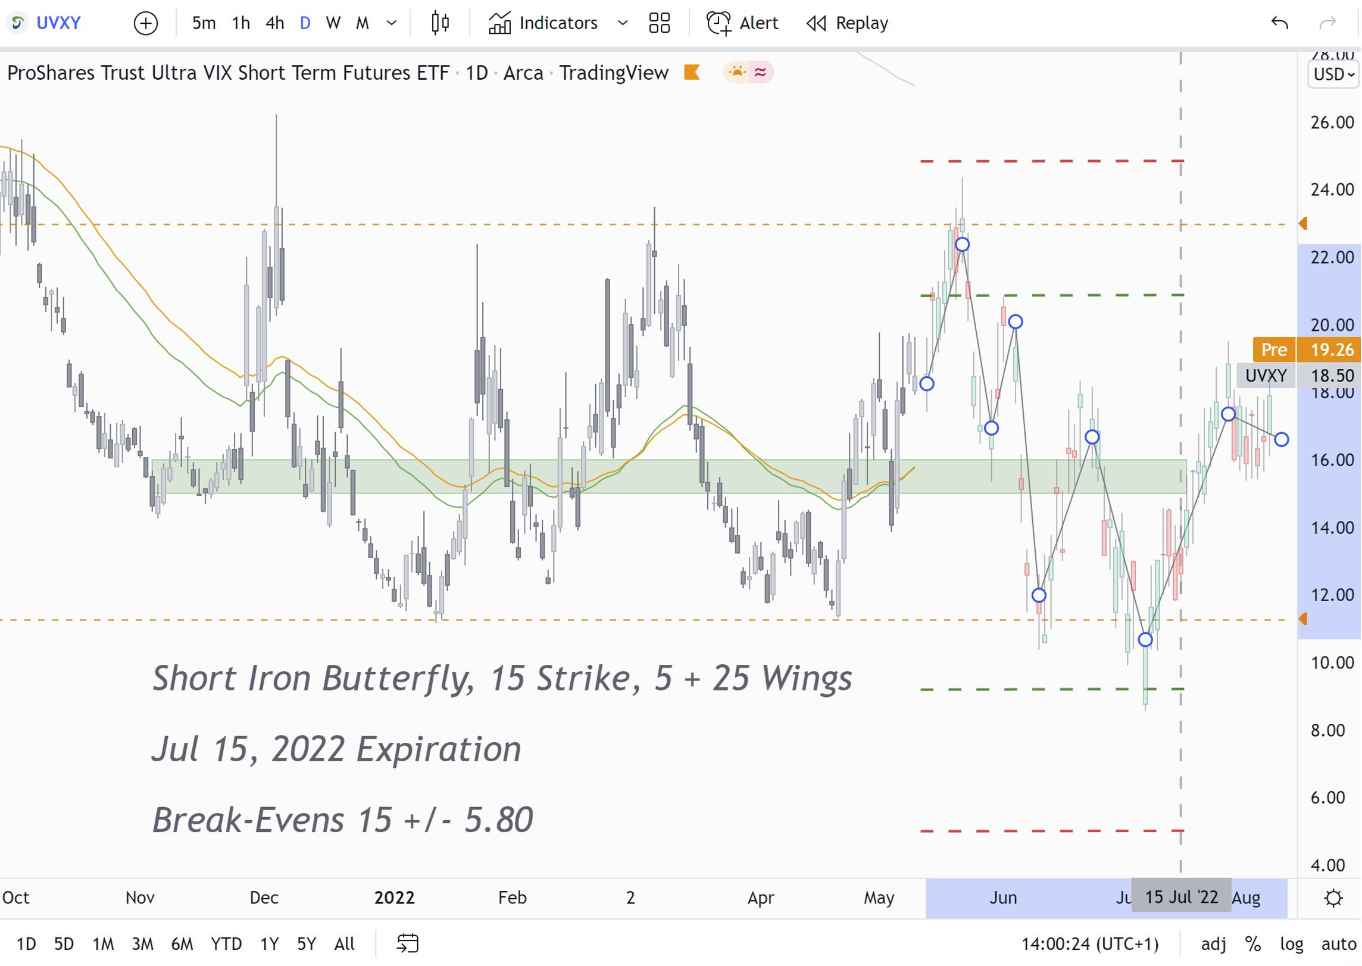Click the 'Break-Evens 15 +/- 5.80' text note

click(343, 820)
